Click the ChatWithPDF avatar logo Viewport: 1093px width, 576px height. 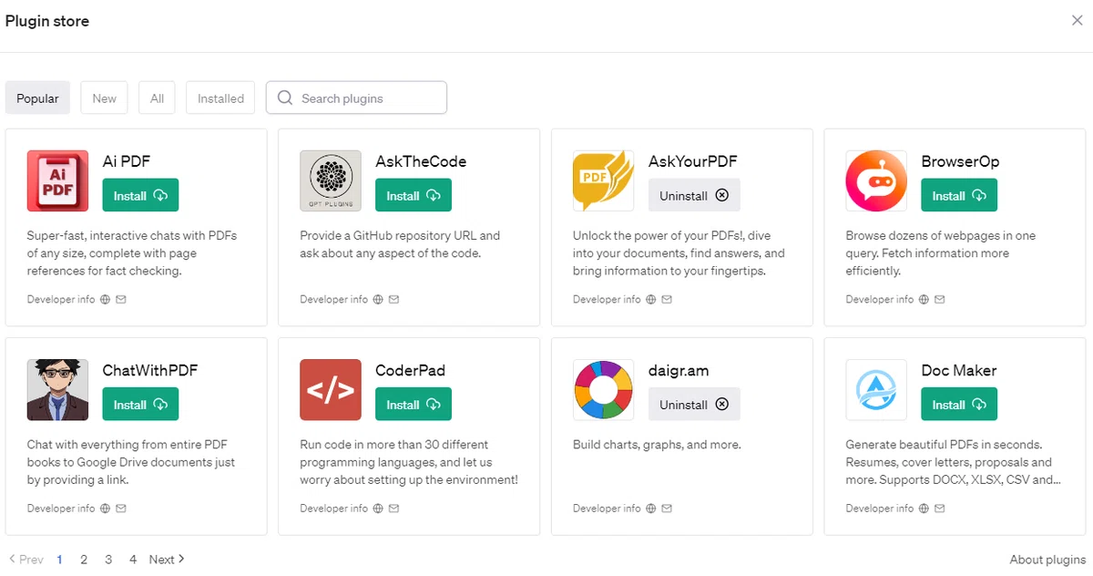[x=57, y=390]
